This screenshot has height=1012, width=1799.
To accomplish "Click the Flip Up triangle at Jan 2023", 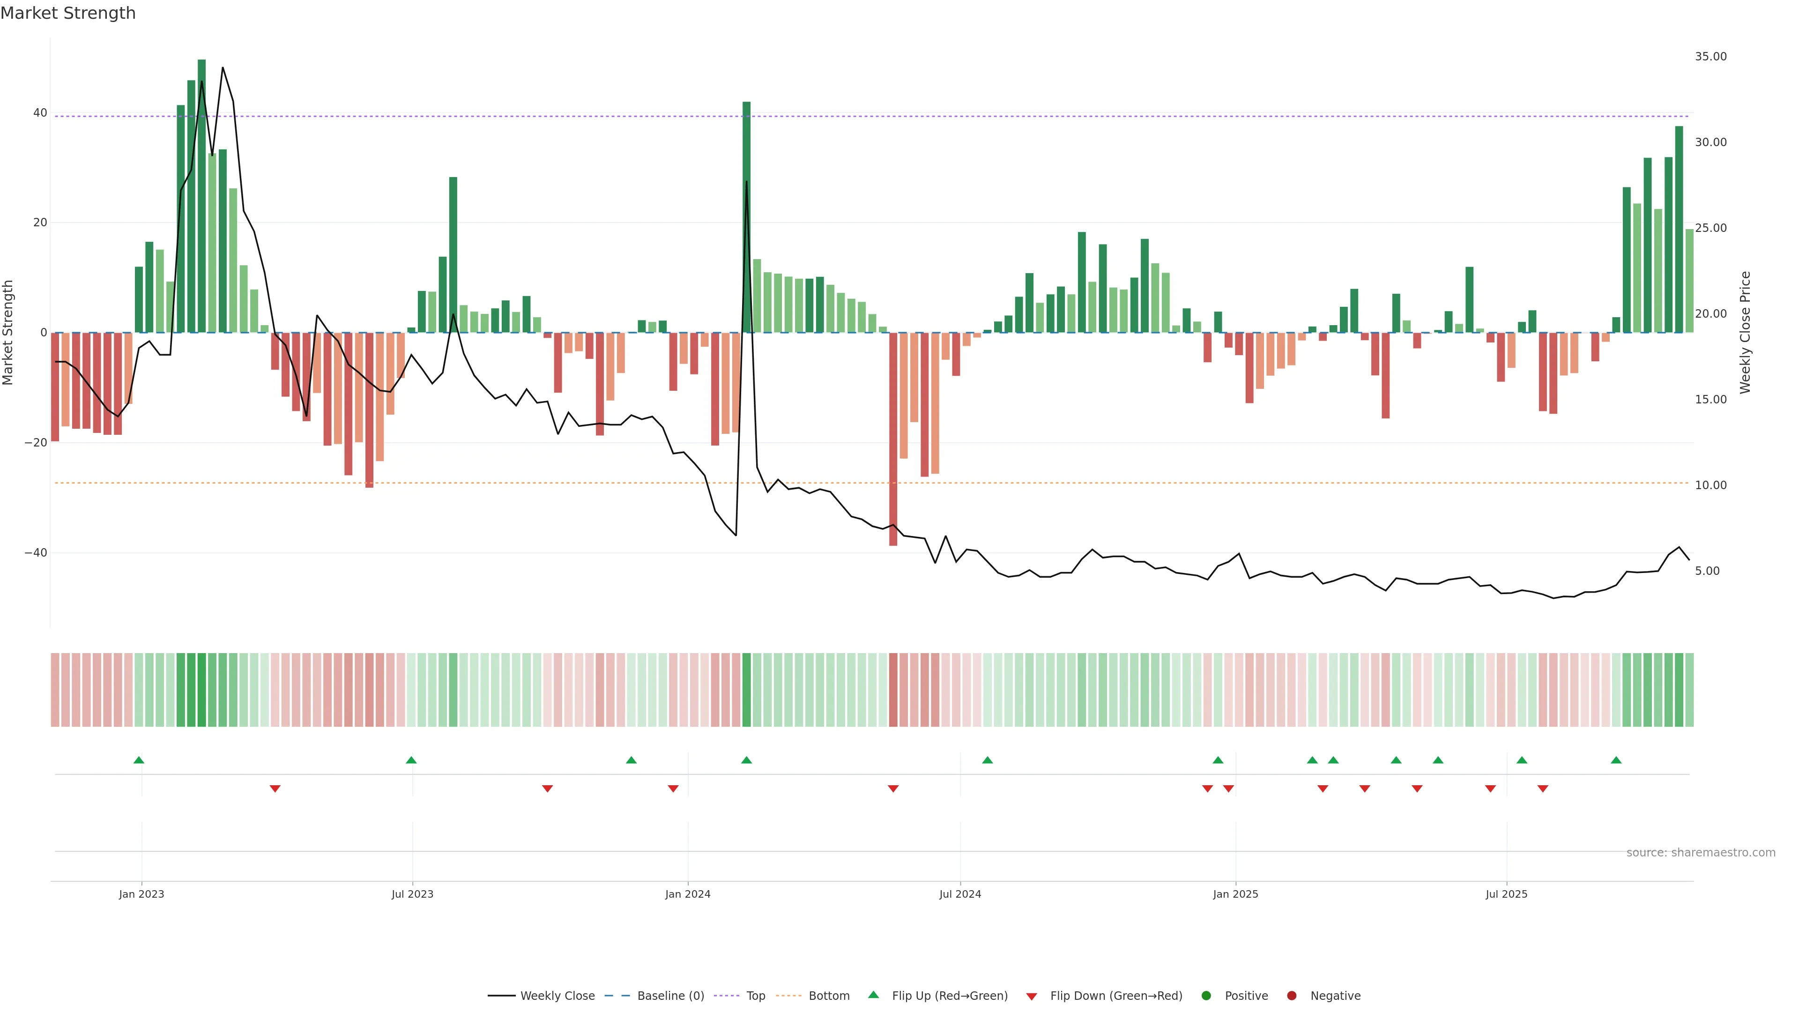I will 139,760.
